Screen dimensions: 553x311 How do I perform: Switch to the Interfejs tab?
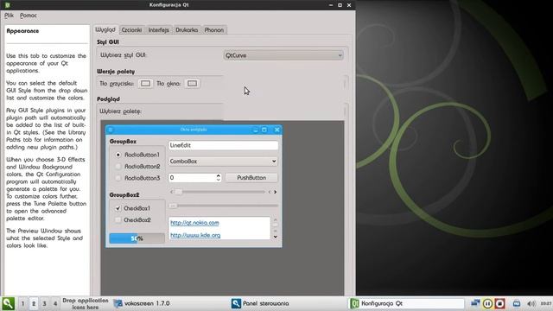(158, 30)
